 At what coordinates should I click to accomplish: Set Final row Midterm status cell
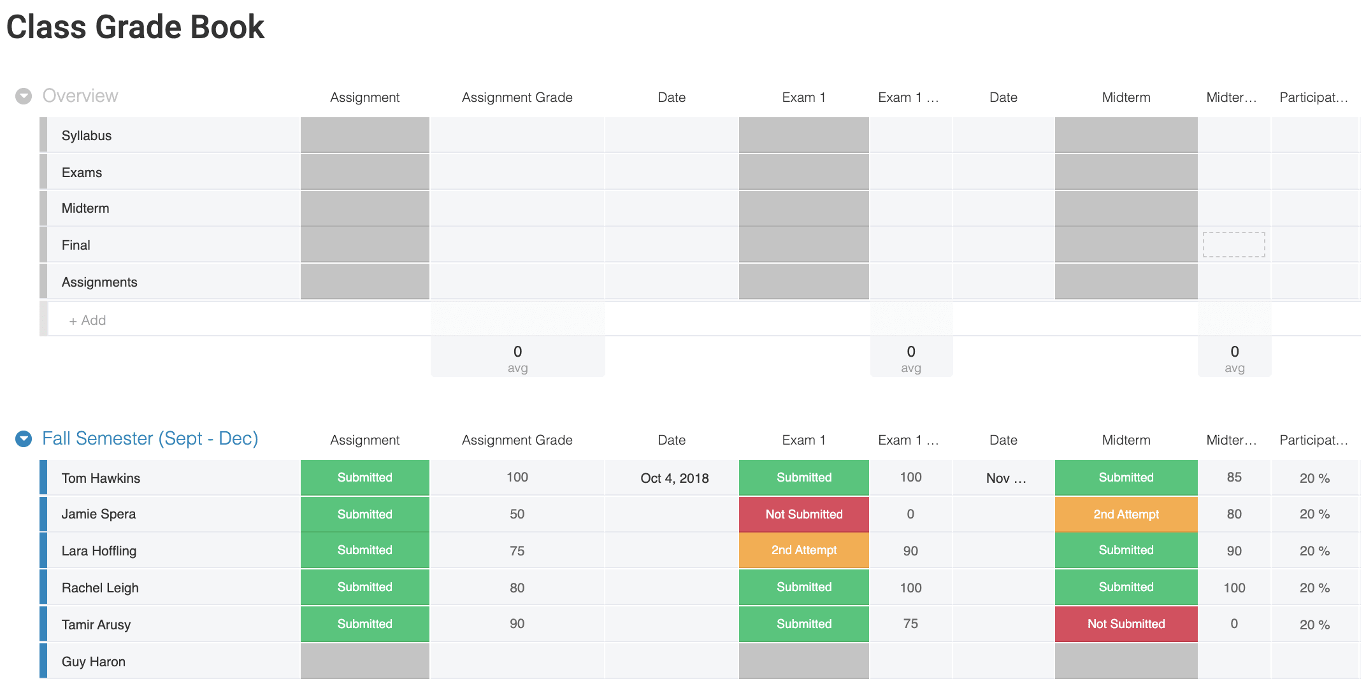pyautogui.click(x=1126, y=245)
